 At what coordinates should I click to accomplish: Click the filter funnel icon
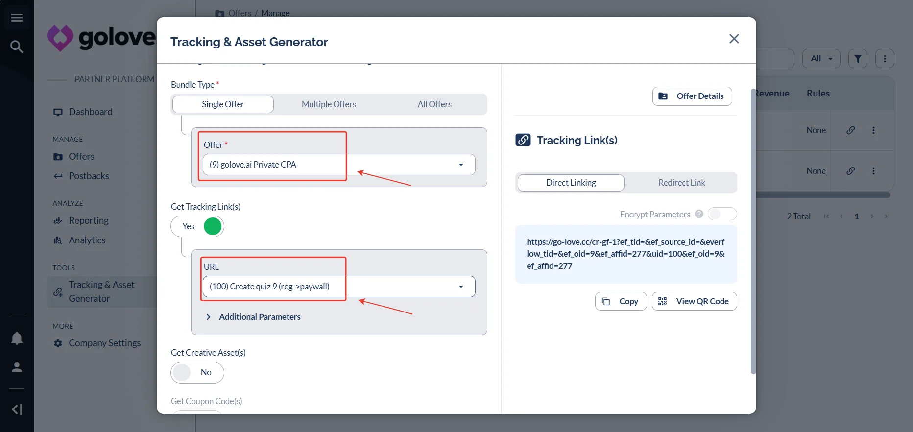[x=858, y=58]
